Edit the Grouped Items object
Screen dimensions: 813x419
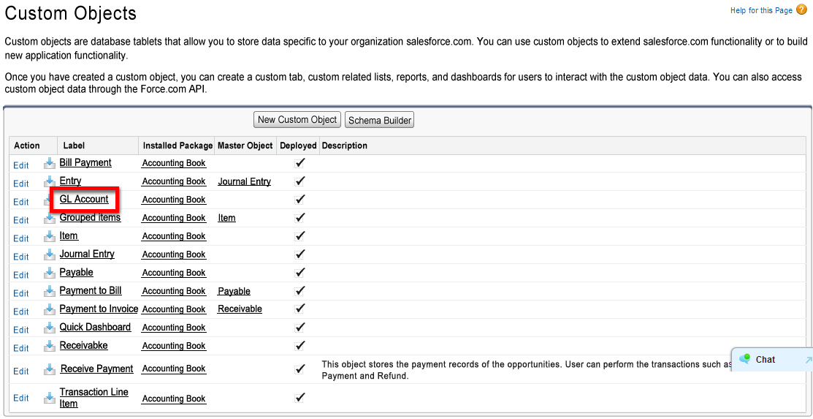point(21,220)
